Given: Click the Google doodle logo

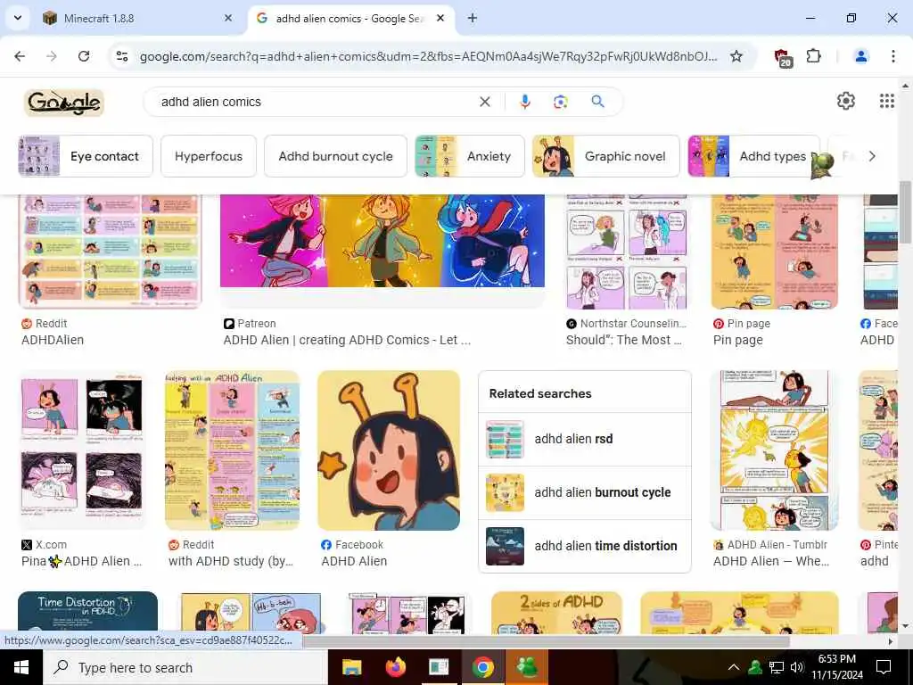Looking at the screenshot, I should [64, 102].
